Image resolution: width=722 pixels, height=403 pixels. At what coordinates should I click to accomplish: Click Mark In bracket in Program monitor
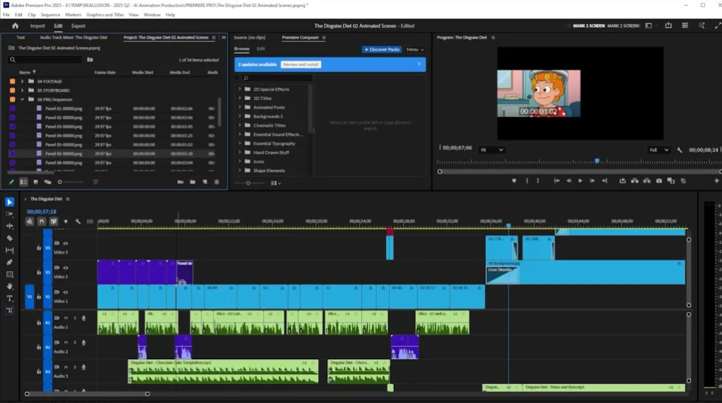click(528, 181)
